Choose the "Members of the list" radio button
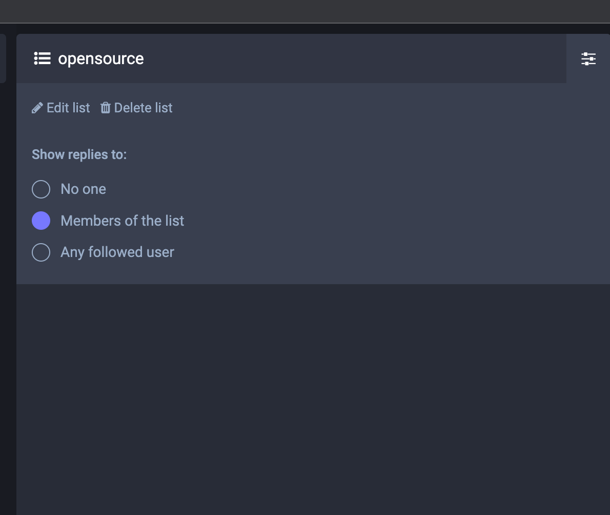Image resolution: width=610 pixels, height=515 pixels. coord(41,221)
